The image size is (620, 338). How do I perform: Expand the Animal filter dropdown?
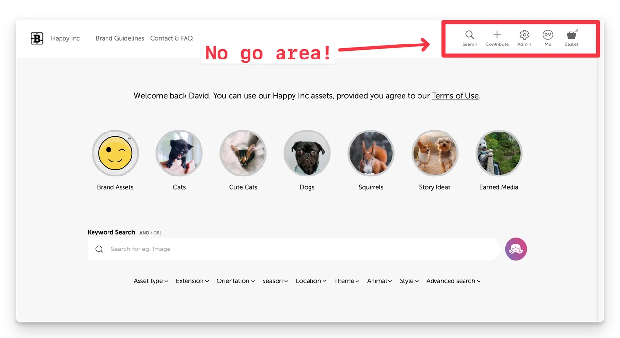[x=379, y=281]
